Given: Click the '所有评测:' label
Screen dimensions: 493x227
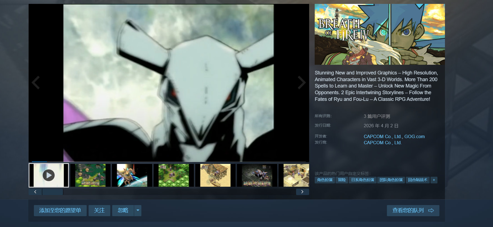Looking at the screenshot, I should [323, 116].
